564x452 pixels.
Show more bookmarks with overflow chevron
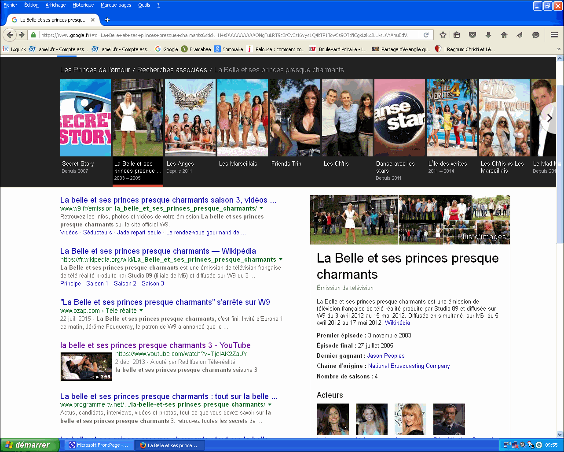(559, 49)
